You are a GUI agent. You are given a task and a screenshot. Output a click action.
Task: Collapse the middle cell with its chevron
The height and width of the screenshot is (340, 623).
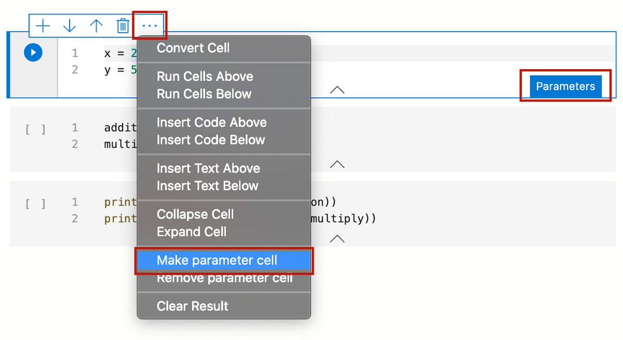coord(337,164)
